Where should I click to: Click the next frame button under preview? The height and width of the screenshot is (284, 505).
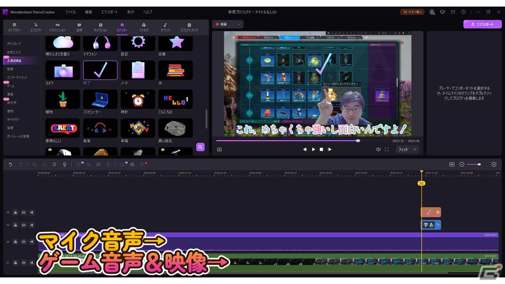tap(330, 149)
